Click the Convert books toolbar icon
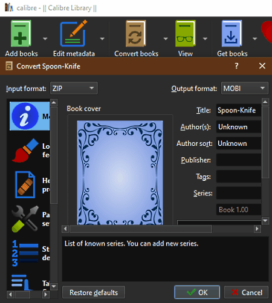Viewport: 272px width, 303px height. 136,33
